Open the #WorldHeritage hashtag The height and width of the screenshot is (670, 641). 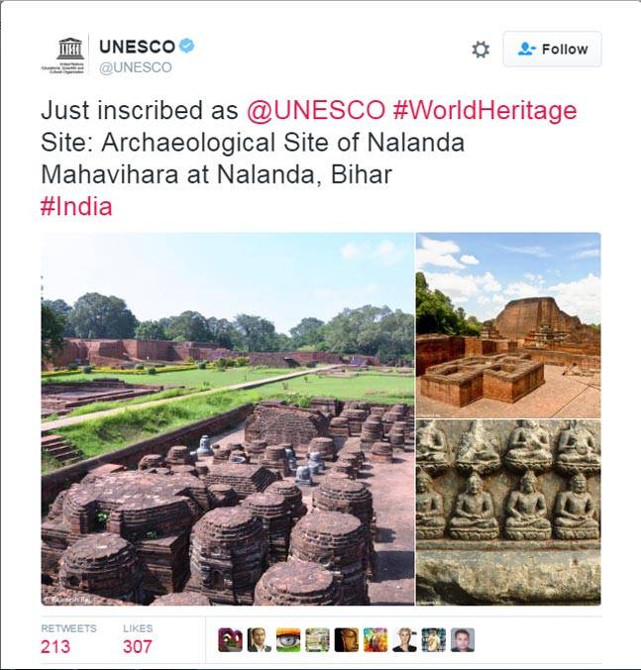pyautogui.click(x=484, y=110)
